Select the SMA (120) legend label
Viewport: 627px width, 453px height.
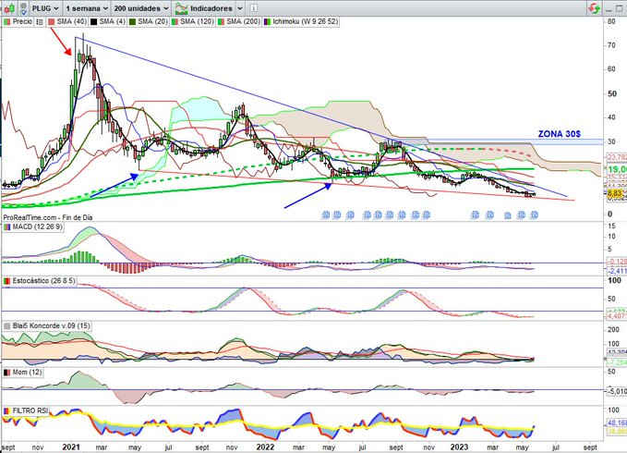pyautogui.click(x=197, y=21)
